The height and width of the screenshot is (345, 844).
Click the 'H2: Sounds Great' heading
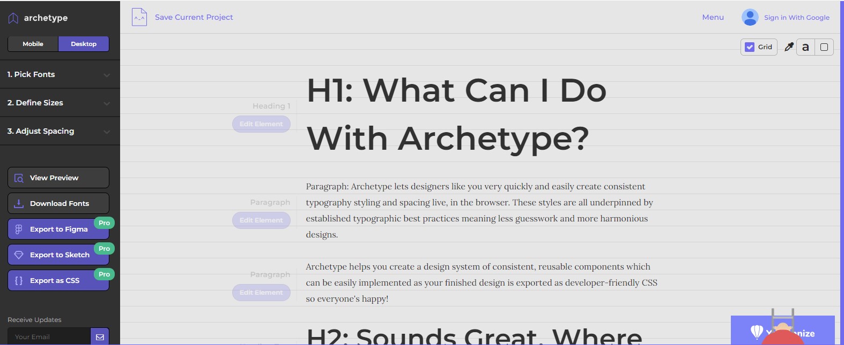pos(474,336)
